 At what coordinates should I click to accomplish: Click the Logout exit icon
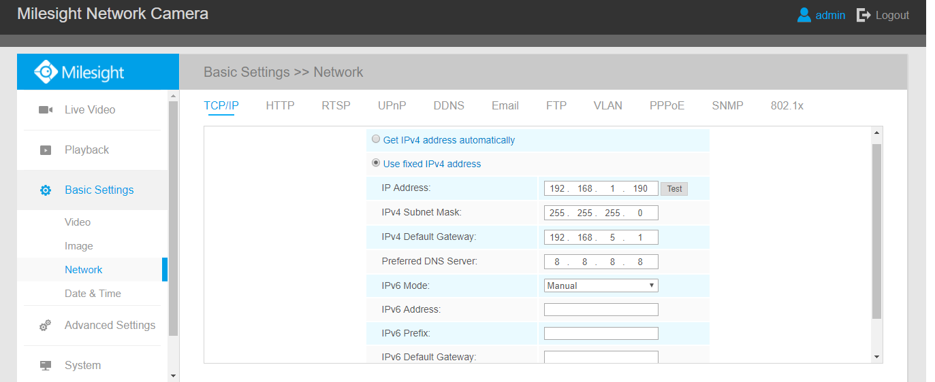tap(863, 15)
